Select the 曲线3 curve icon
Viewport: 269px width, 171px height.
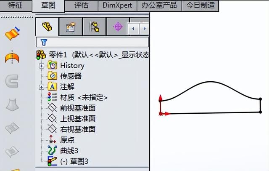(x=52, y=150)
